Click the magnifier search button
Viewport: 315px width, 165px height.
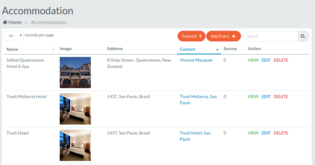point(303,36)
